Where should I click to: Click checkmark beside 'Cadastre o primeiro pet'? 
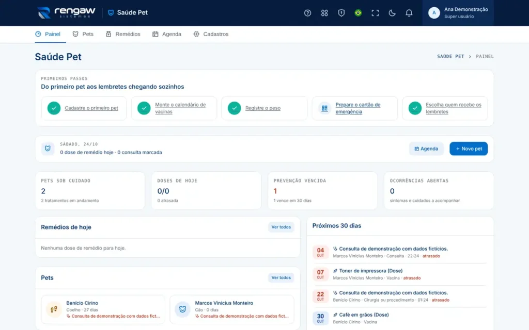pos(54,108)
